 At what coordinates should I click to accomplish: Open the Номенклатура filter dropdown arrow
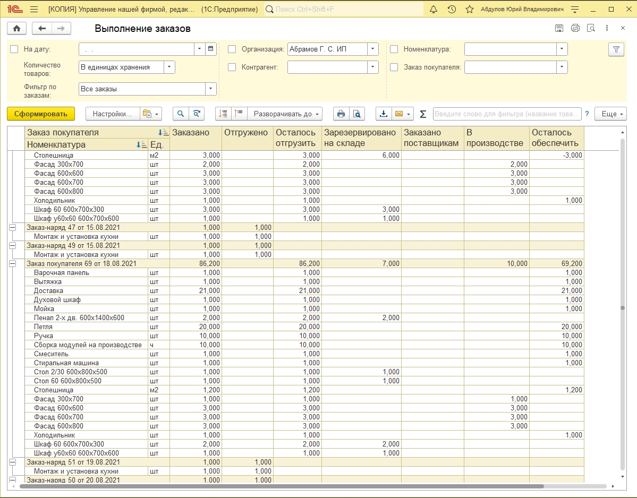tap(562, 49)
